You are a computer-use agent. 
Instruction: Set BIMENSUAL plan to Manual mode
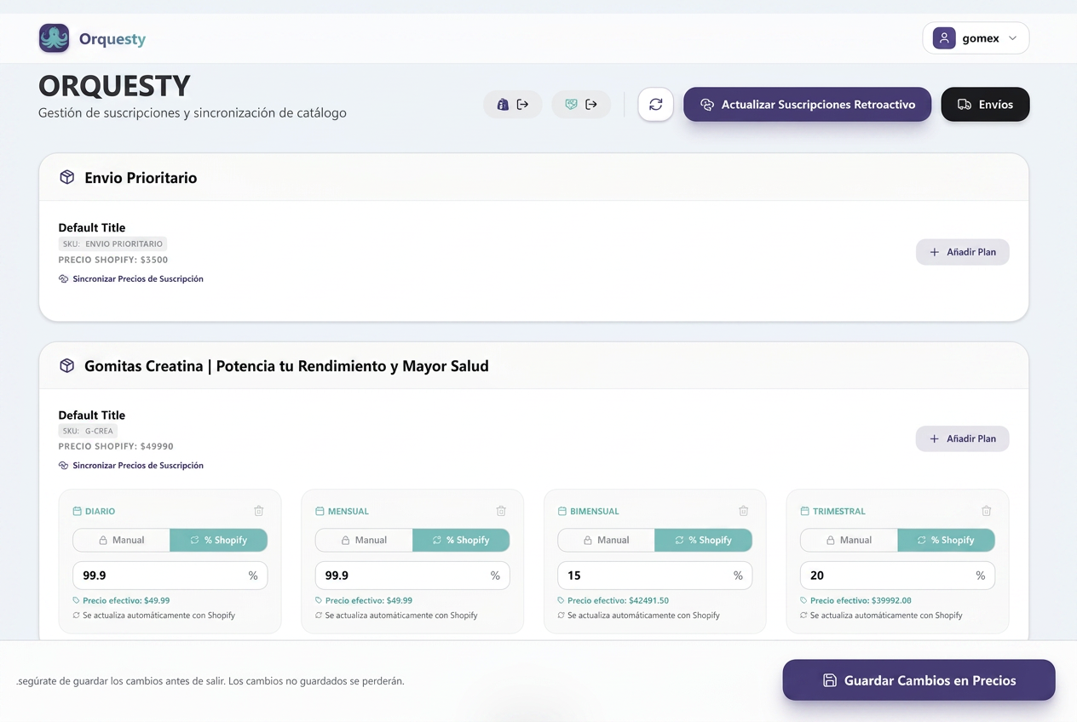point(606,540)
